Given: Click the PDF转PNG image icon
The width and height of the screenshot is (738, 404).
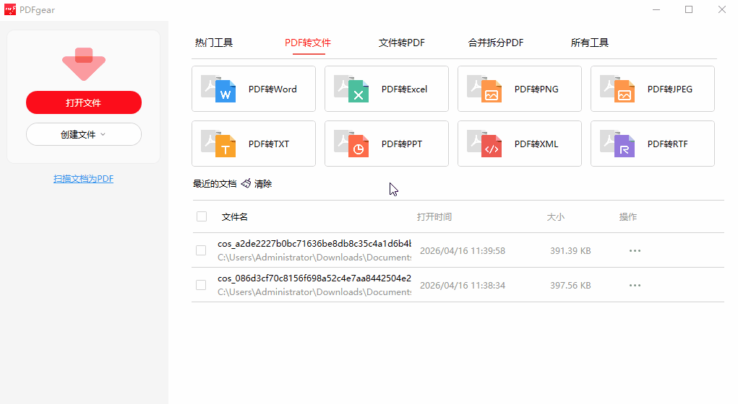Looking at the screenshot, I should [x=484, y=89].
